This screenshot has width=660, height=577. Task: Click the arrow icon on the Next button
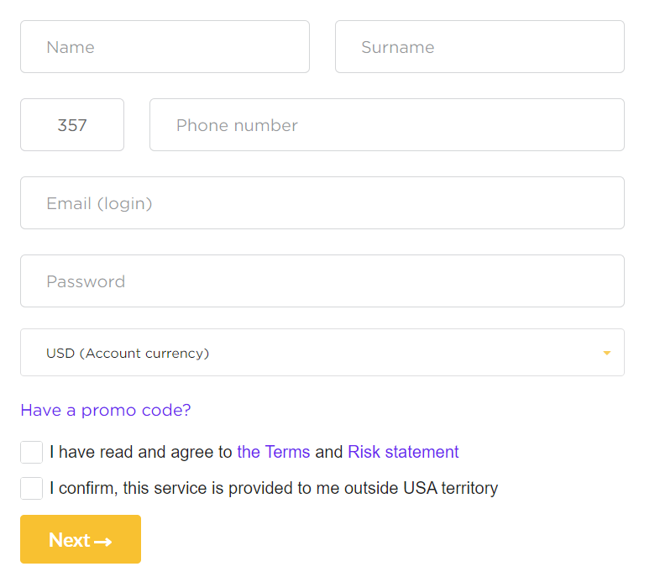103,541
